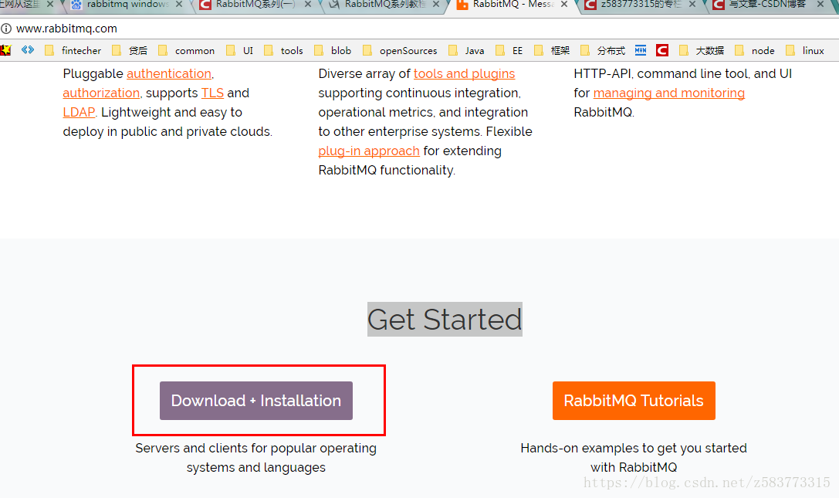
Task: Open the authorization link
Action: coord(101,93)
